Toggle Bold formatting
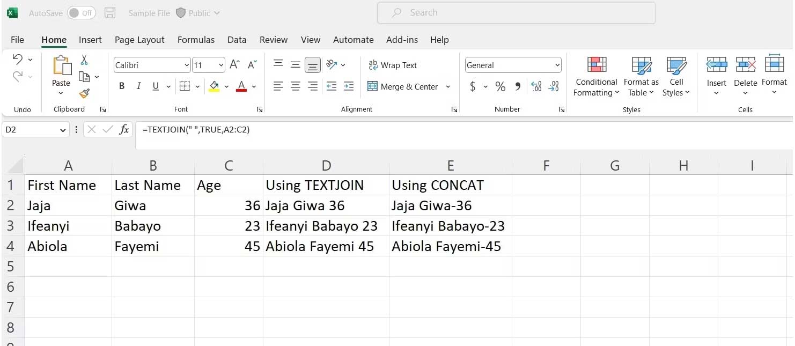Viewport: 795px width, 346px height. [122, 86]
